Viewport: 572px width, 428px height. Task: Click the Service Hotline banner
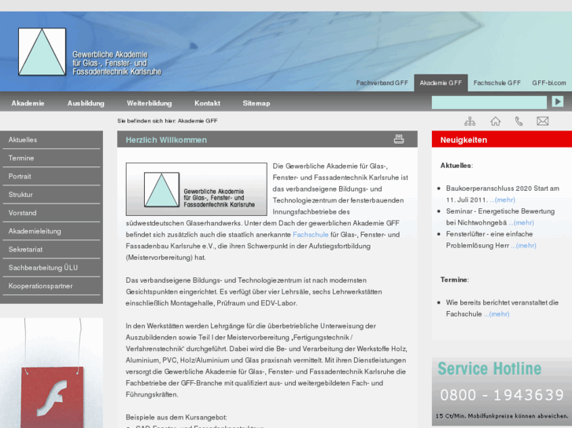tap(502, 391)
